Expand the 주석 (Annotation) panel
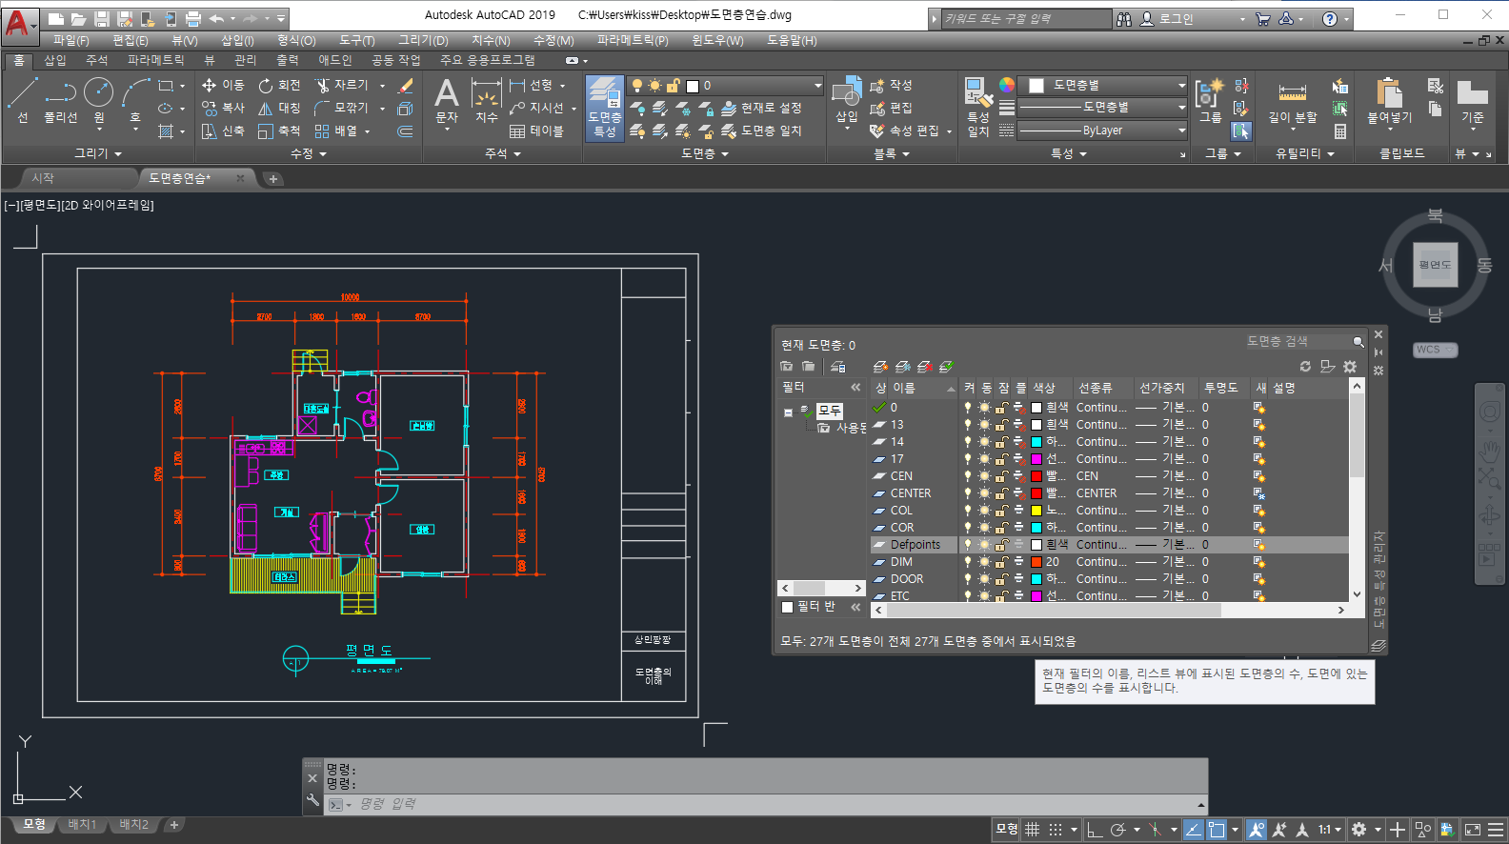 click(x=502, y=153)
